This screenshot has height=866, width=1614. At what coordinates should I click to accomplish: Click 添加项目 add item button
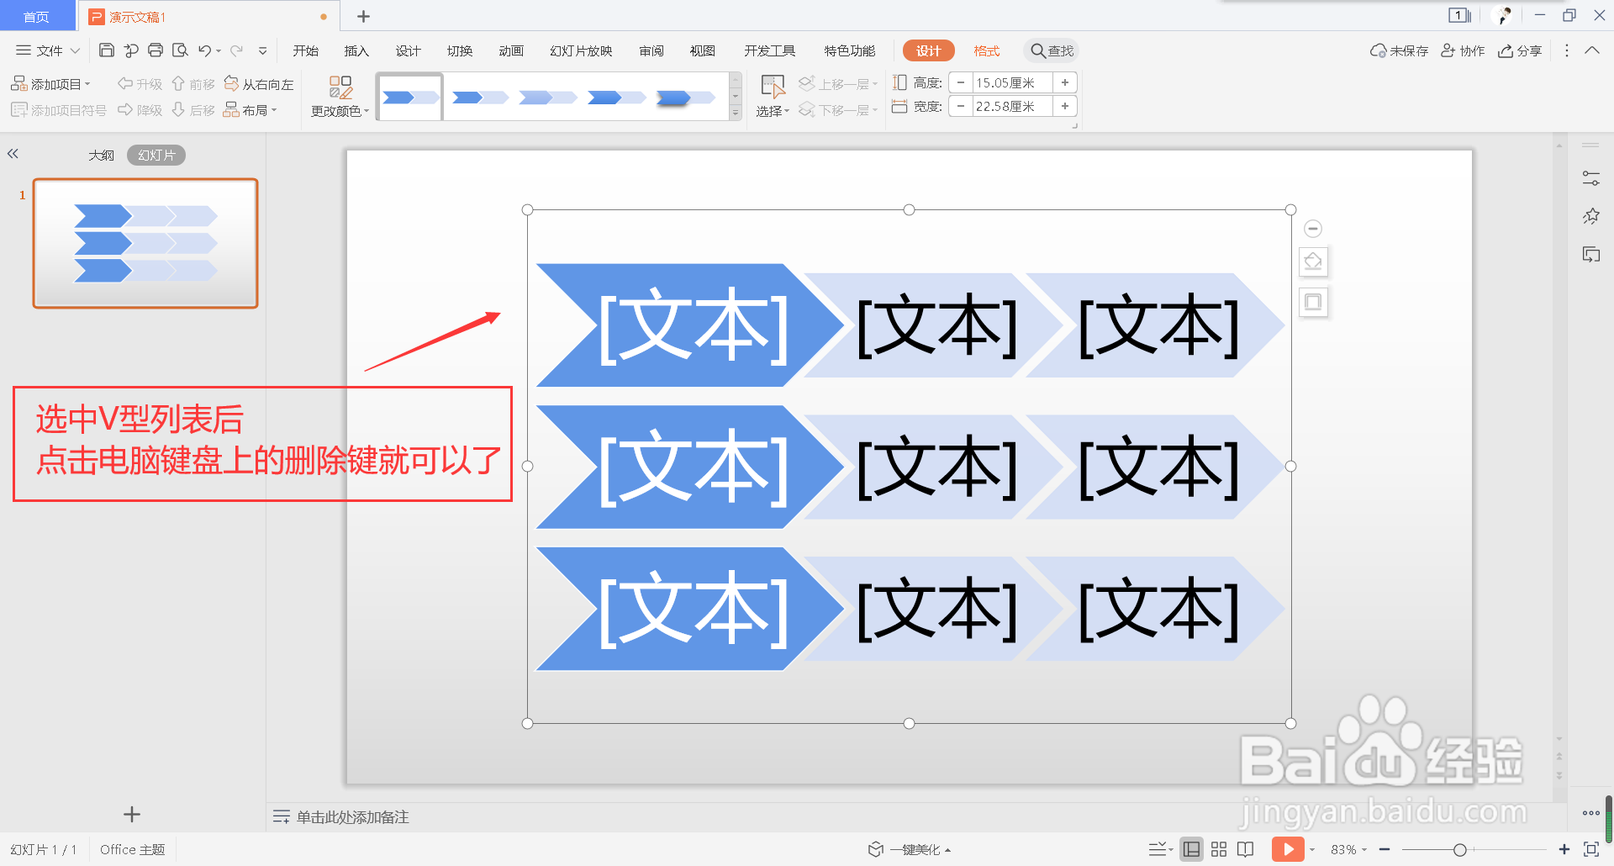click(x=50, y=84)
